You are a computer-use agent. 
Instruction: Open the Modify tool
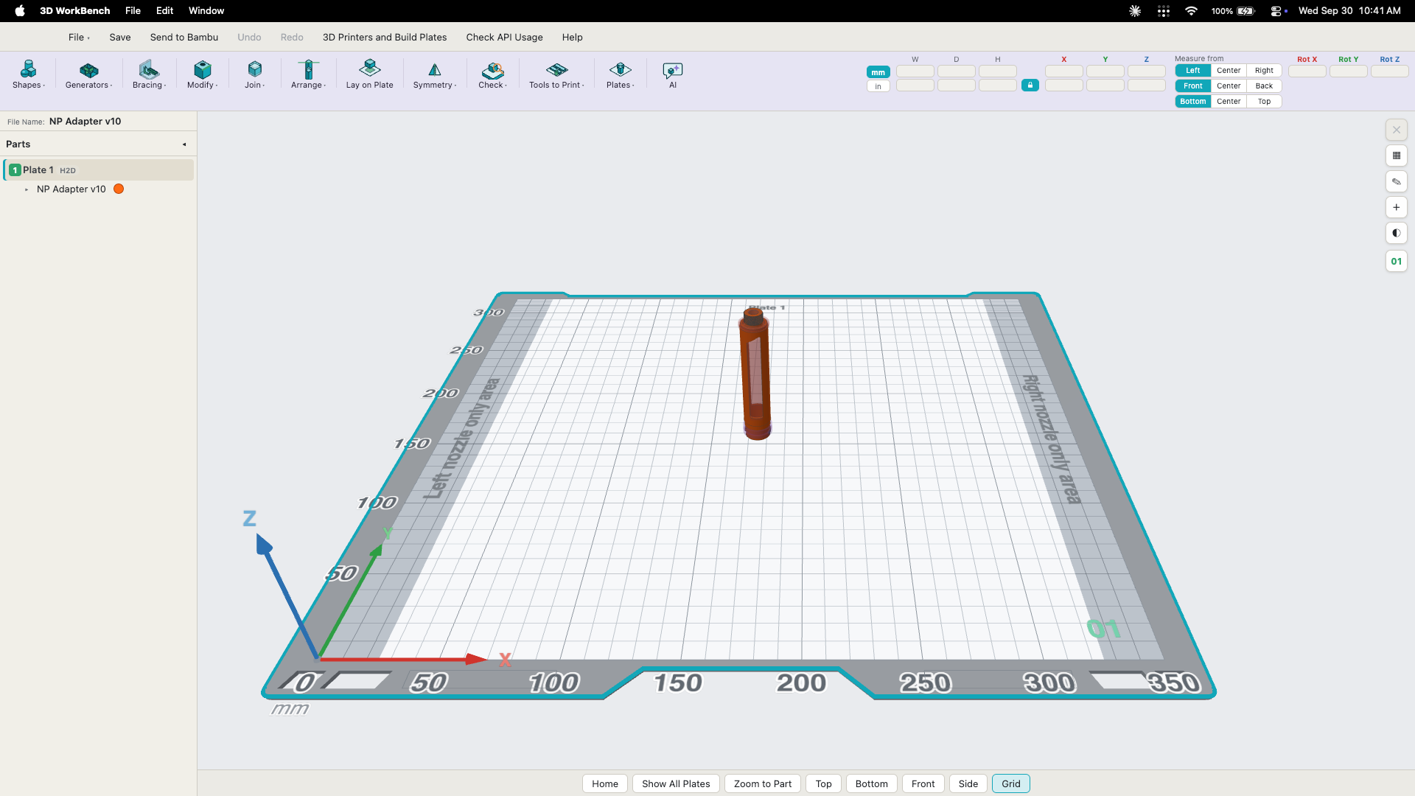[202, 74]
